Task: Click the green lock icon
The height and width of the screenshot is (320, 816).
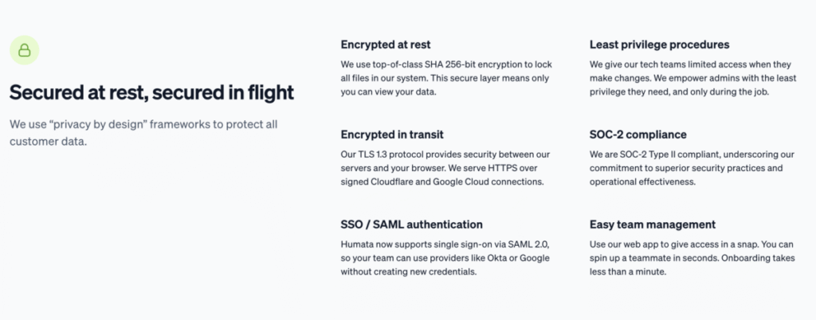Action: pos(25,50)
